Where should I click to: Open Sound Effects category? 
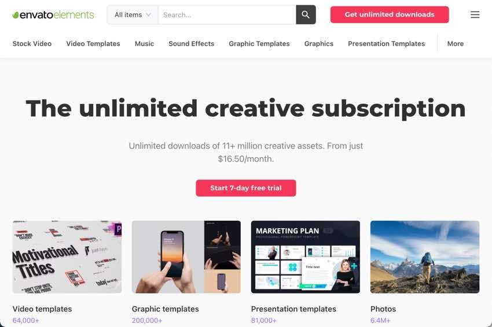[x=192, y=43]
